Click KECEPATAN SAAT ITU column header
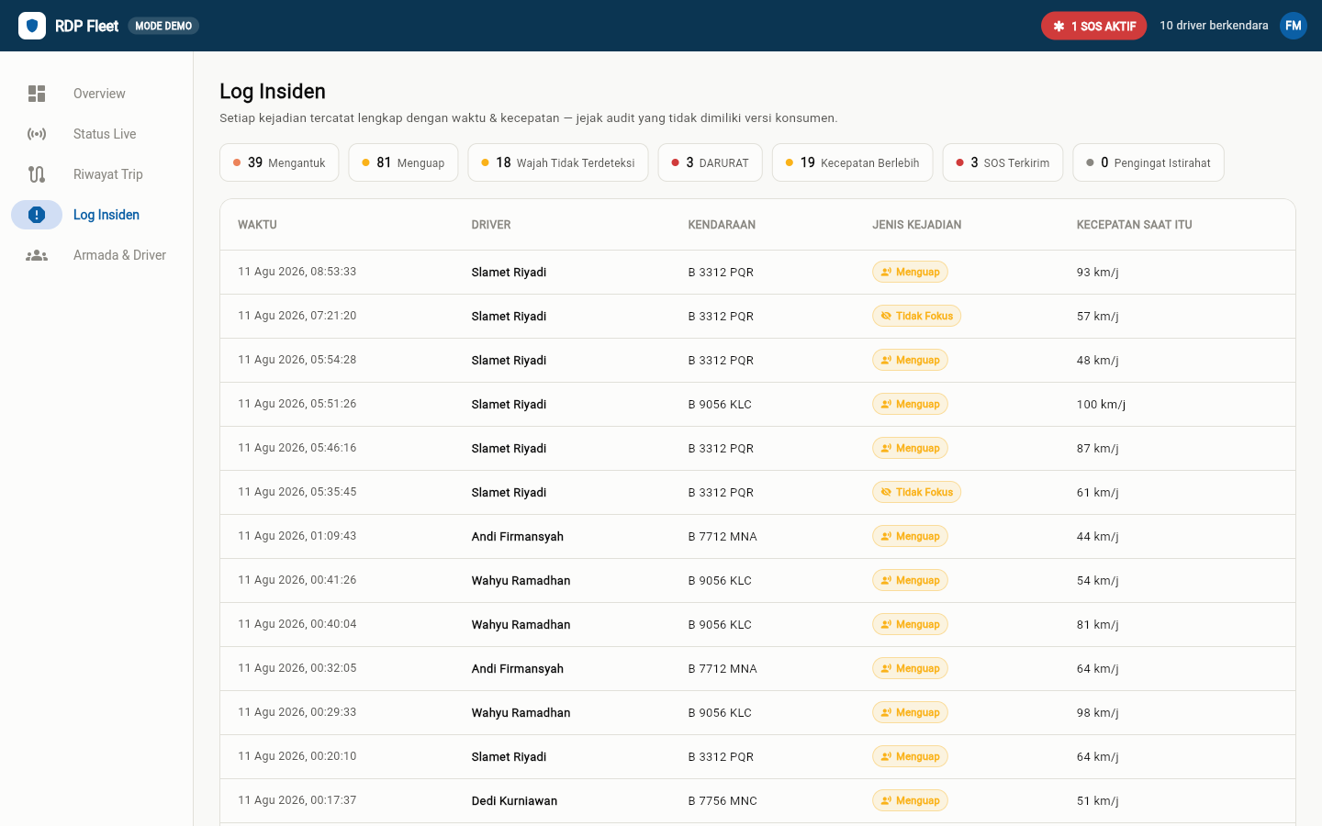The width and height of the screenshot is (1322, 826). (x=1135, y=225)
